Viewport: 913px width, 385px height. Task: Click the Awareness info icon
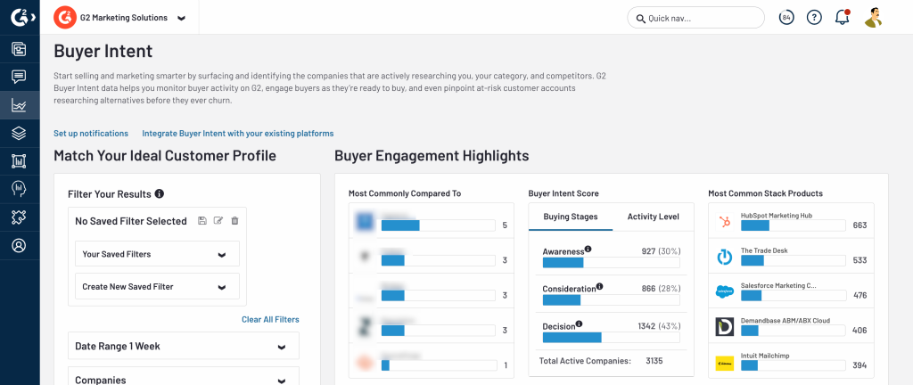(588, 250)
